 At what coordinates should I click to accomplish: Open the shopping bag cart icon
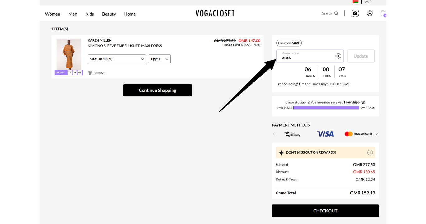click(x=383, y=13)
